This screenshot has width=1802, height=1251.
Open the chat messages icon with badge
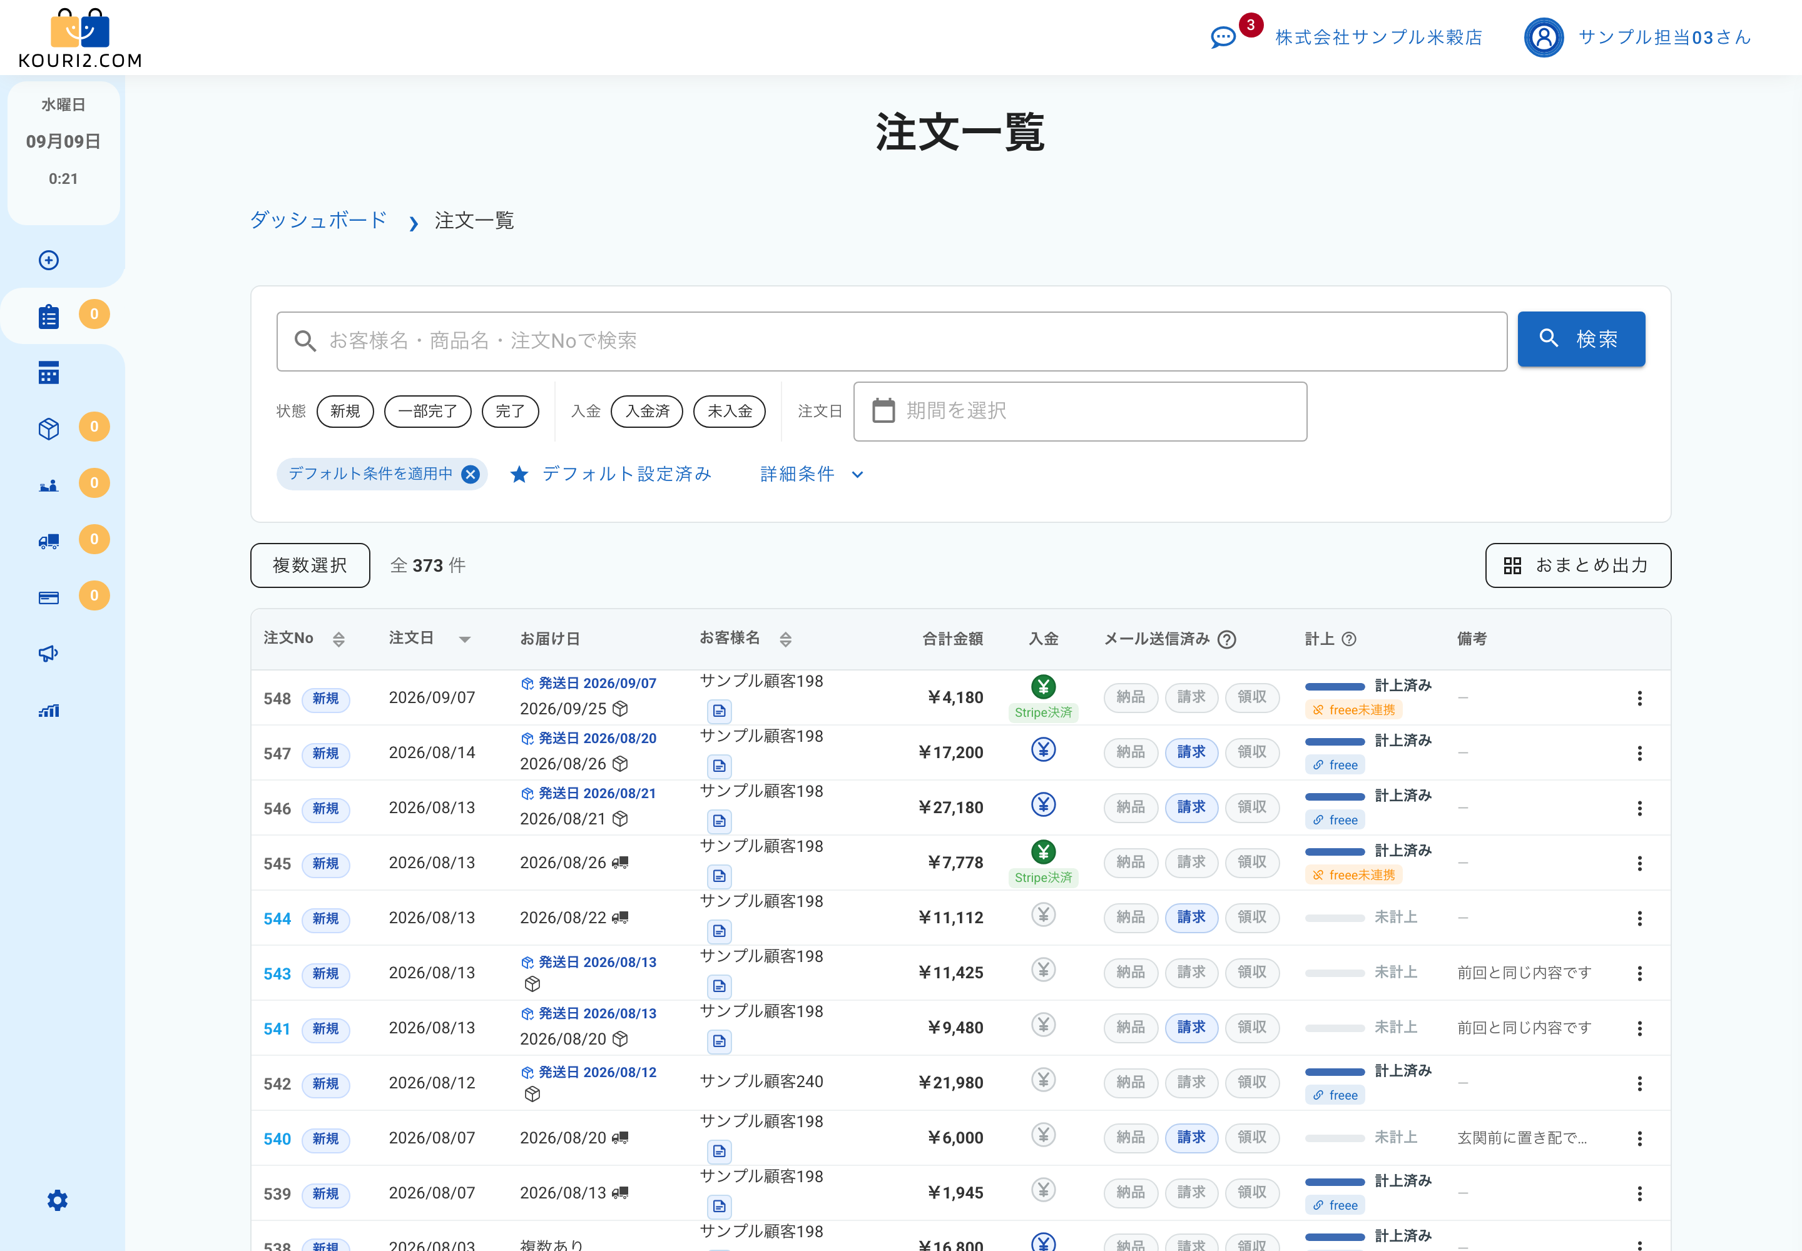1223,37
